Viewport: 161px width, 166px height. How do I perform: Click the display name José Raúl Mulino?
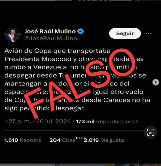[x=50, y=32]
